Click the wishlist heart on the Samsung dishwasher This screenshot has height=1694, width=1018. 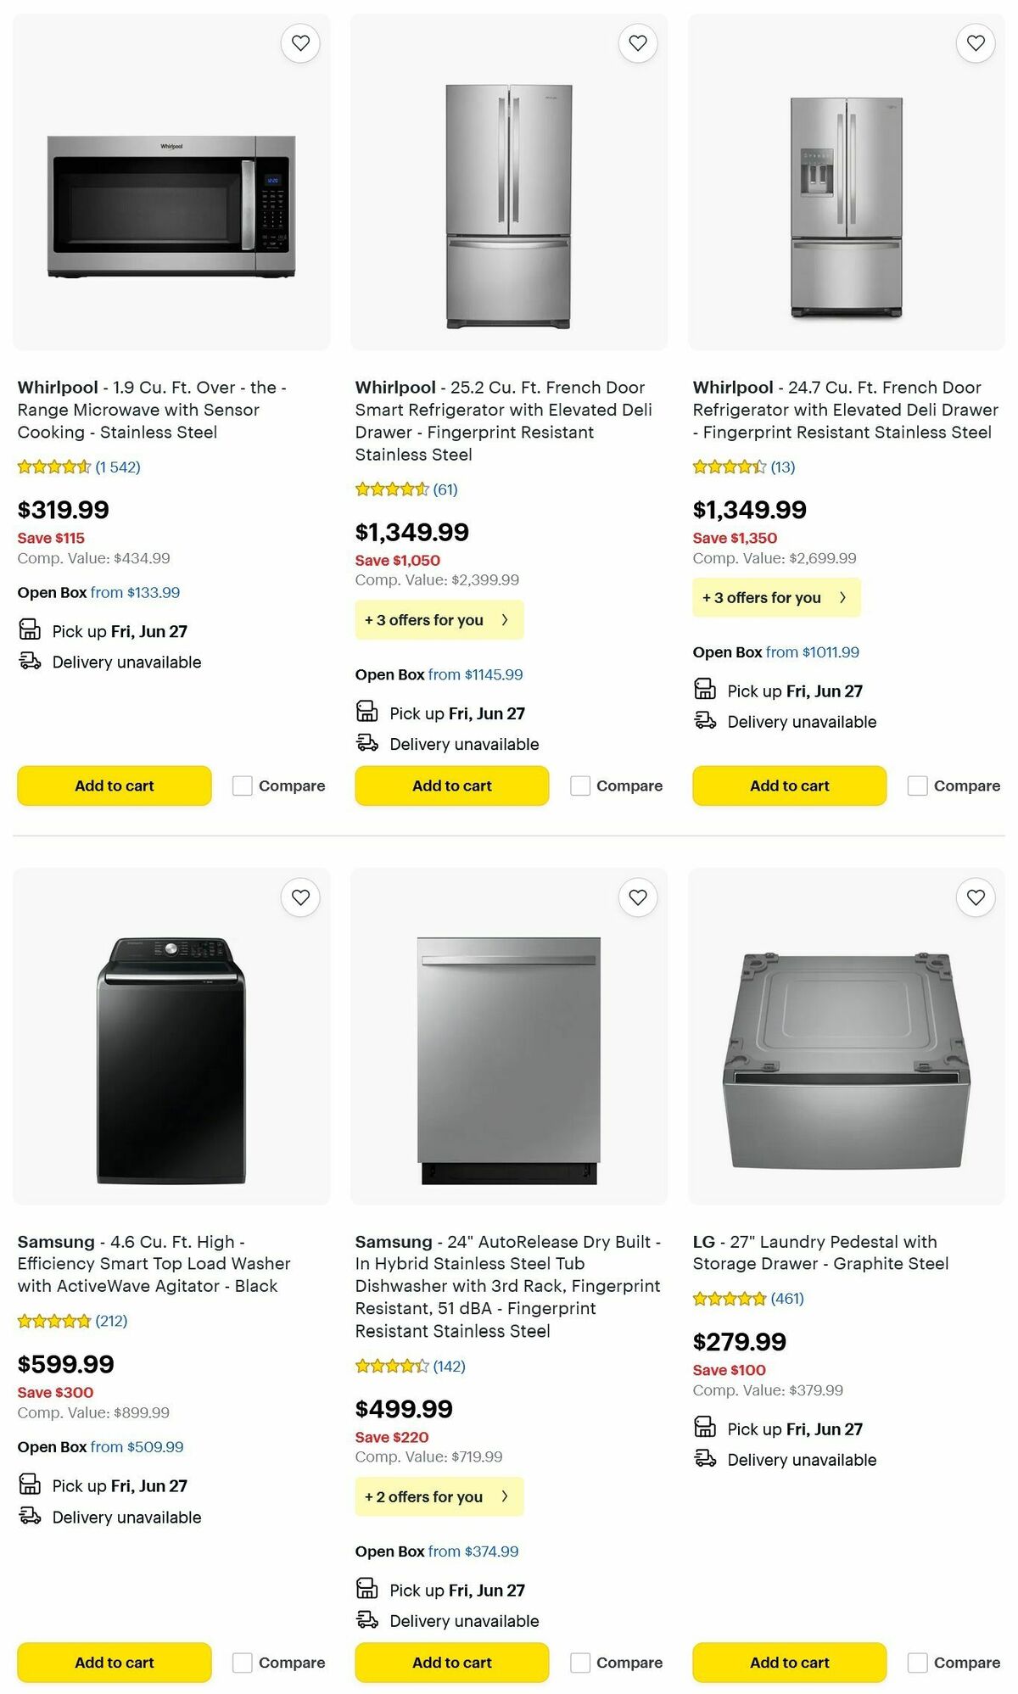[637, 897]
